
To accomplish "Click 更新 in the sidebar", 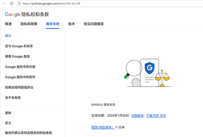I will (8, 113).
